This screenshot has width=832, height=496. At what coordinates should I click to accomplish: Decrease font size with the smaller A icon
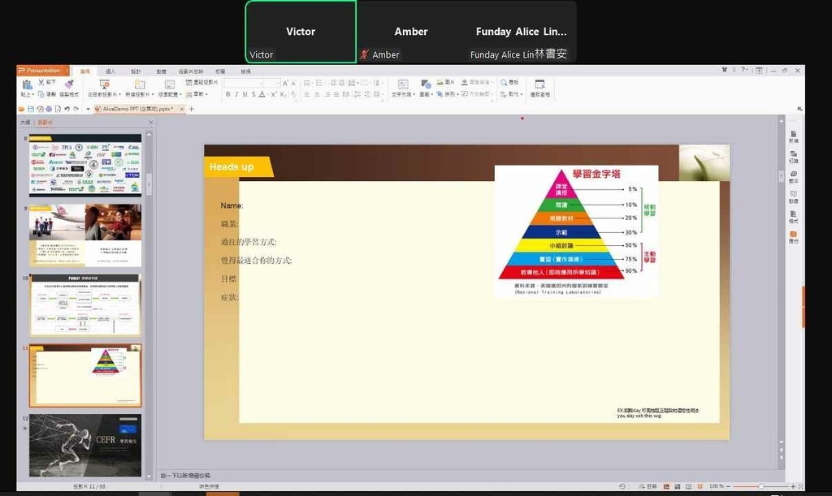coord(293,83)
